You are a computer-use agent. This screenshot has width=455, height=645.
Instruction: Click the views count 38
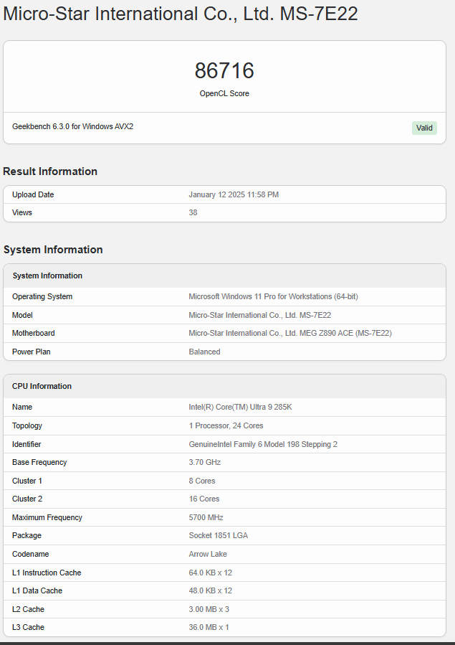point(193,212)
